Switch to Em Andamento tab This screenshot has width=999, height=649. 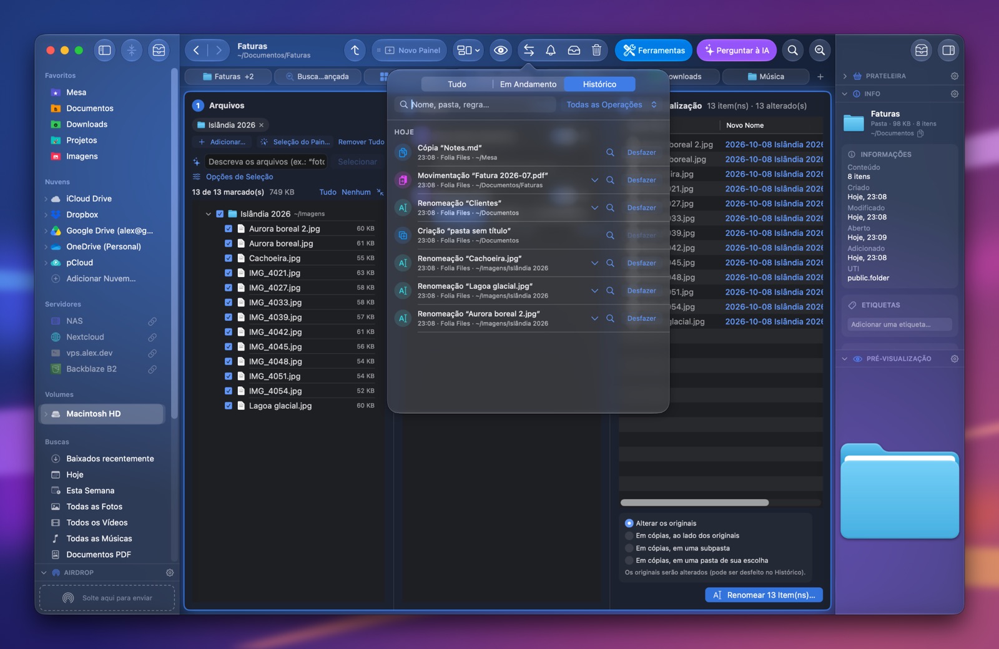tap(528, 84)
